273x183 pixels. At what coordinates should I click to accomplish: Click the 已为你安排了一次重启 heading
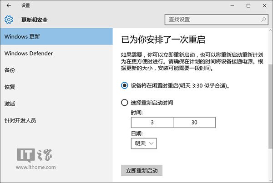click(x=163, y=40)
